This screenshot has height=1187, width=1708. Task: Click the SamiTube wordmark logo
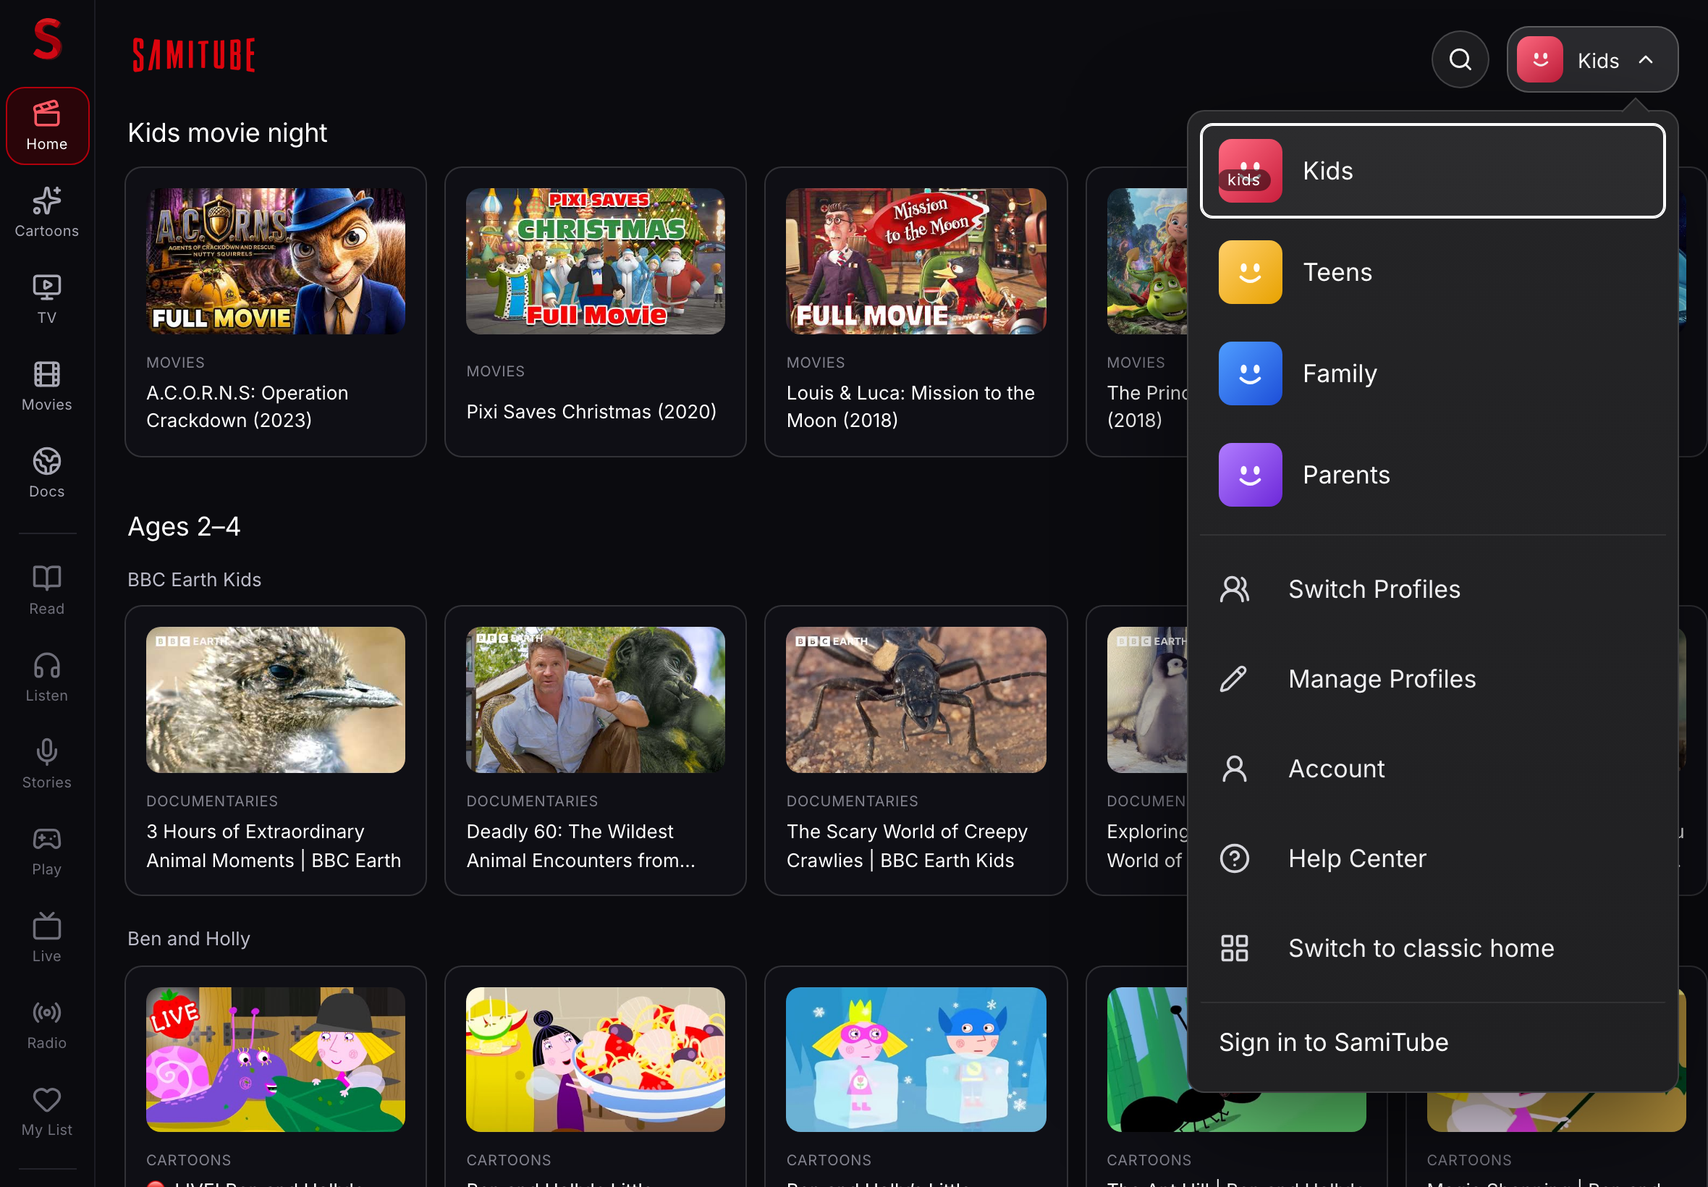(194, 55)
